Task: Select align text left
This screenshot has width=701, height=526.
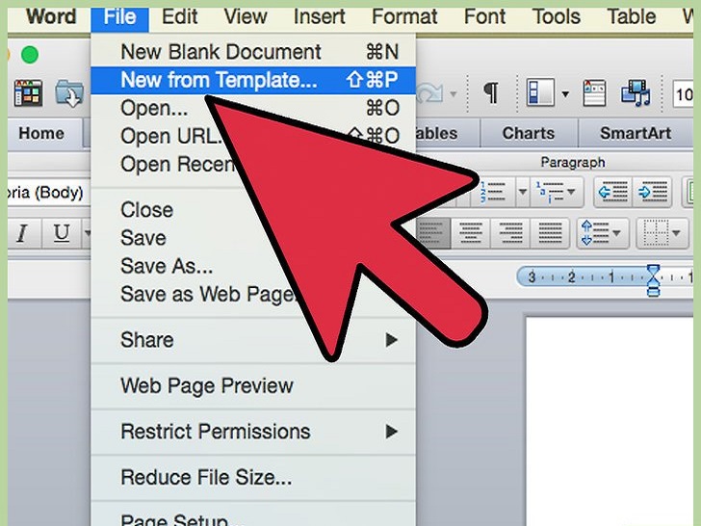Action: [431, 233]
